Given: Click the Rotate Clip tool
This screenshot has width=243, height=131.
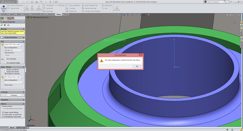Looking at the screenshot, I should [71, 11].
